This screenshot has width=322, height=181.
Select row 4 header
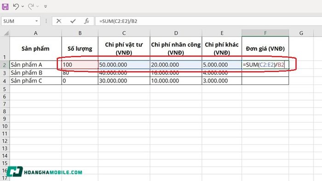5,81
